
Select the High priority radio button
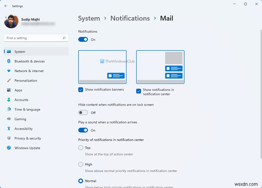point(81,164)
